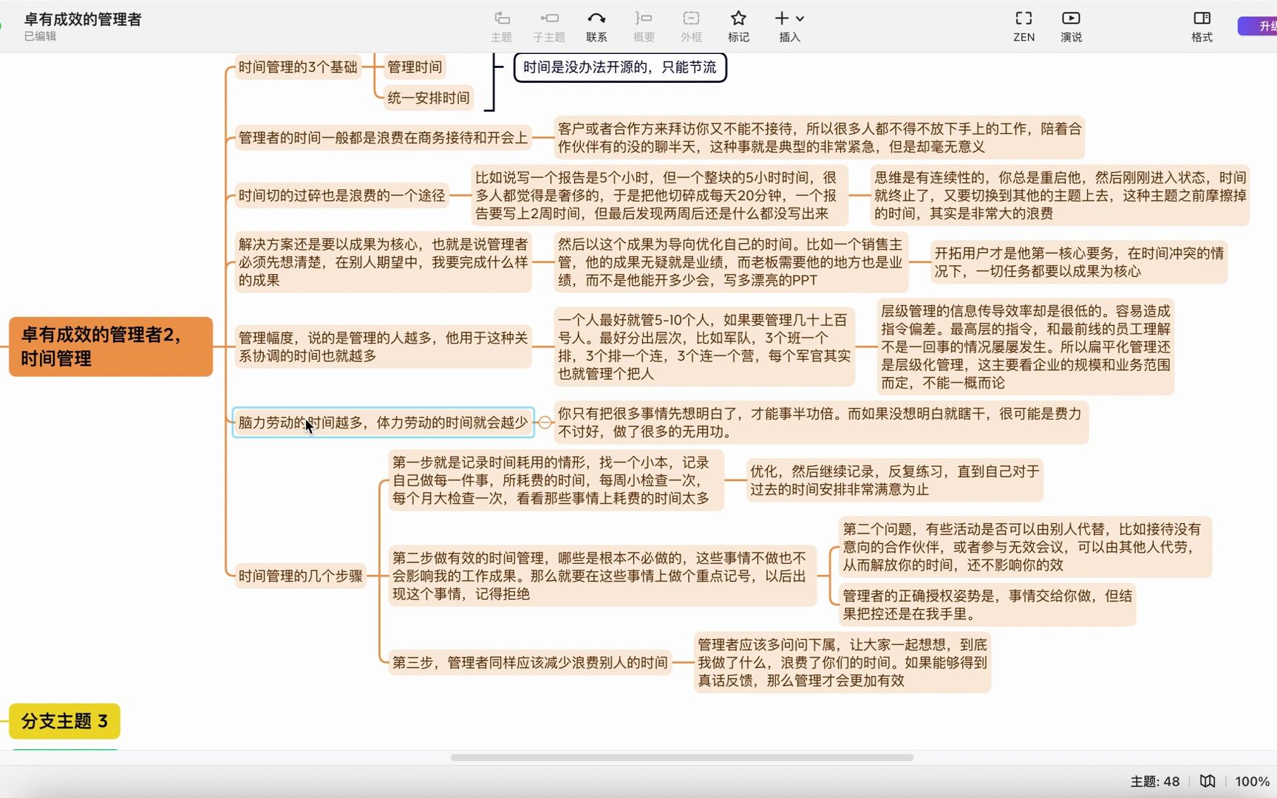Click the 插入 plus icon
This screenshot has width=1277, height=798.
(x=782, y=18)
